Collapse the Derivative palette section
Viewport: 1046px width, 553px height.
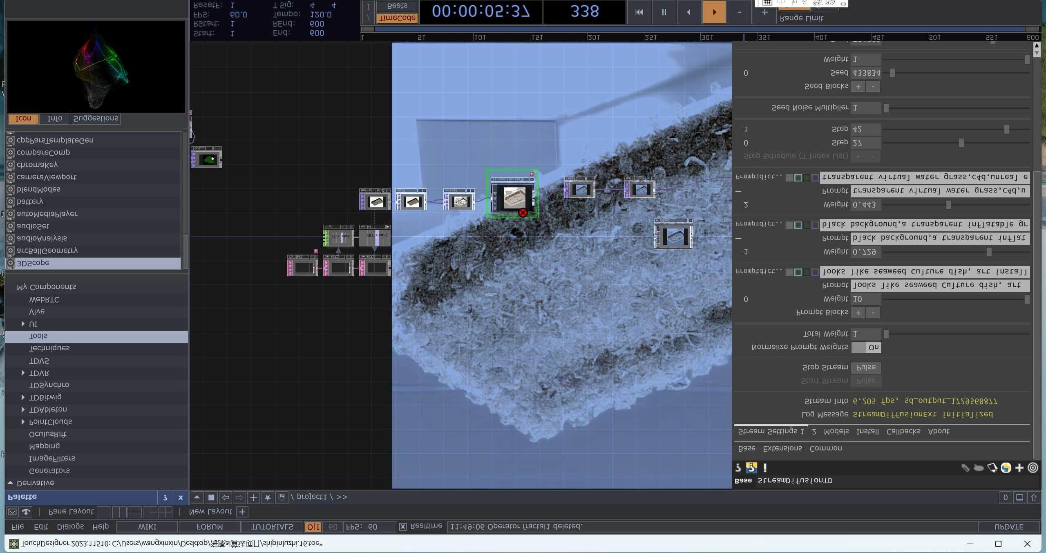coord(10,483)
